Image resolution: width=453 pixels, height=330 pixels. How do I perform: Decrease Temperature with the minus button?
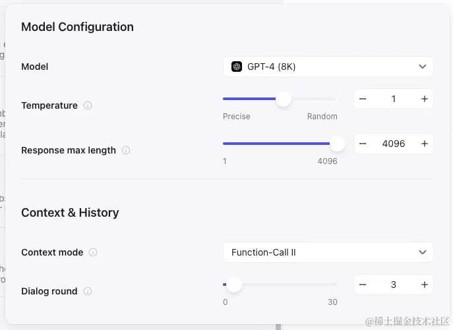363,99
